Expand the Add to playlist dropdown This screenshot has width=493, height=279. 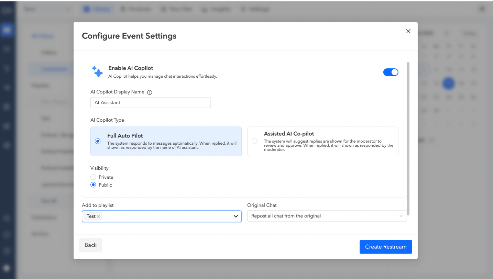[x=235, y=216]
